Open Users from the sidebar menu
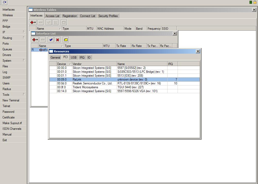 click(x=13, y=83)
